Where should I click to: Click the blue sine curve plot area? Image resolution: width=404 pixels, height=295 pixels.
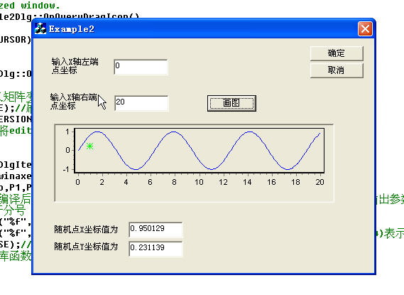(200, 150)
